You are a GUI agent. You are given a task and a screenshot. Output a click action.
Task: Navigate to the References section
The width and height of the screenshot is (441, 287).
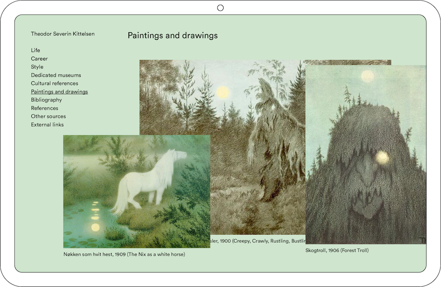coord(45,108)
